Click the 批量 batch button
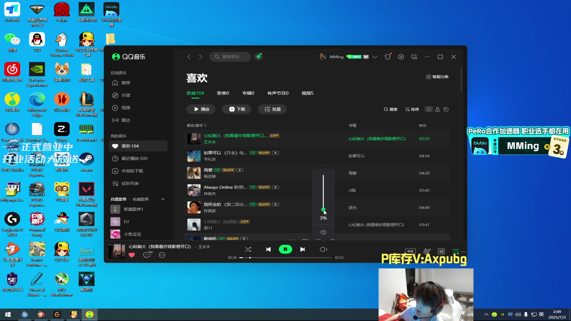Screen dimensions: 571x321 point(272,109)
